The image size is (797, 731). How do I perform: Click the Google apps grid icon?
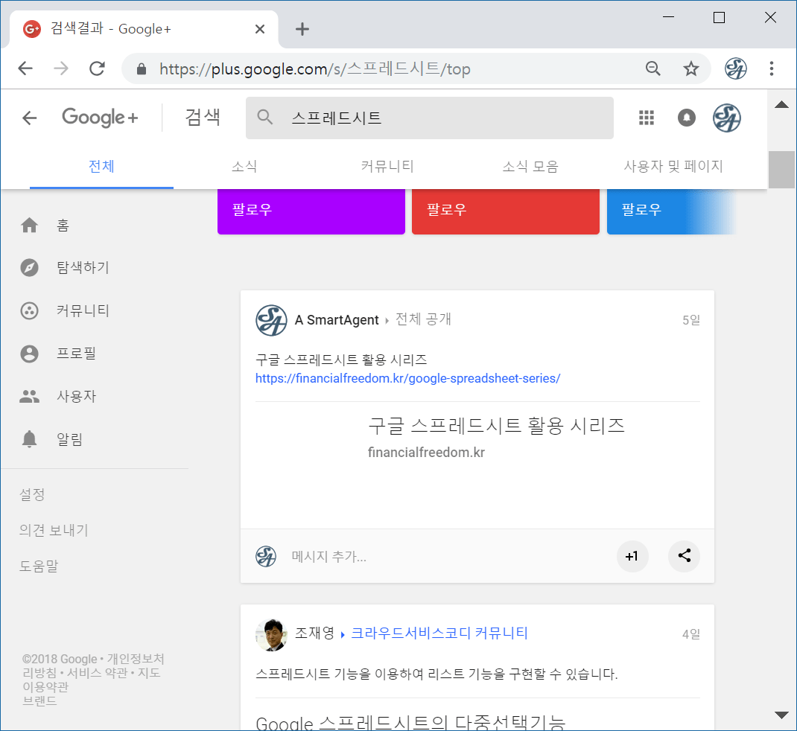[x=647, y=118]
